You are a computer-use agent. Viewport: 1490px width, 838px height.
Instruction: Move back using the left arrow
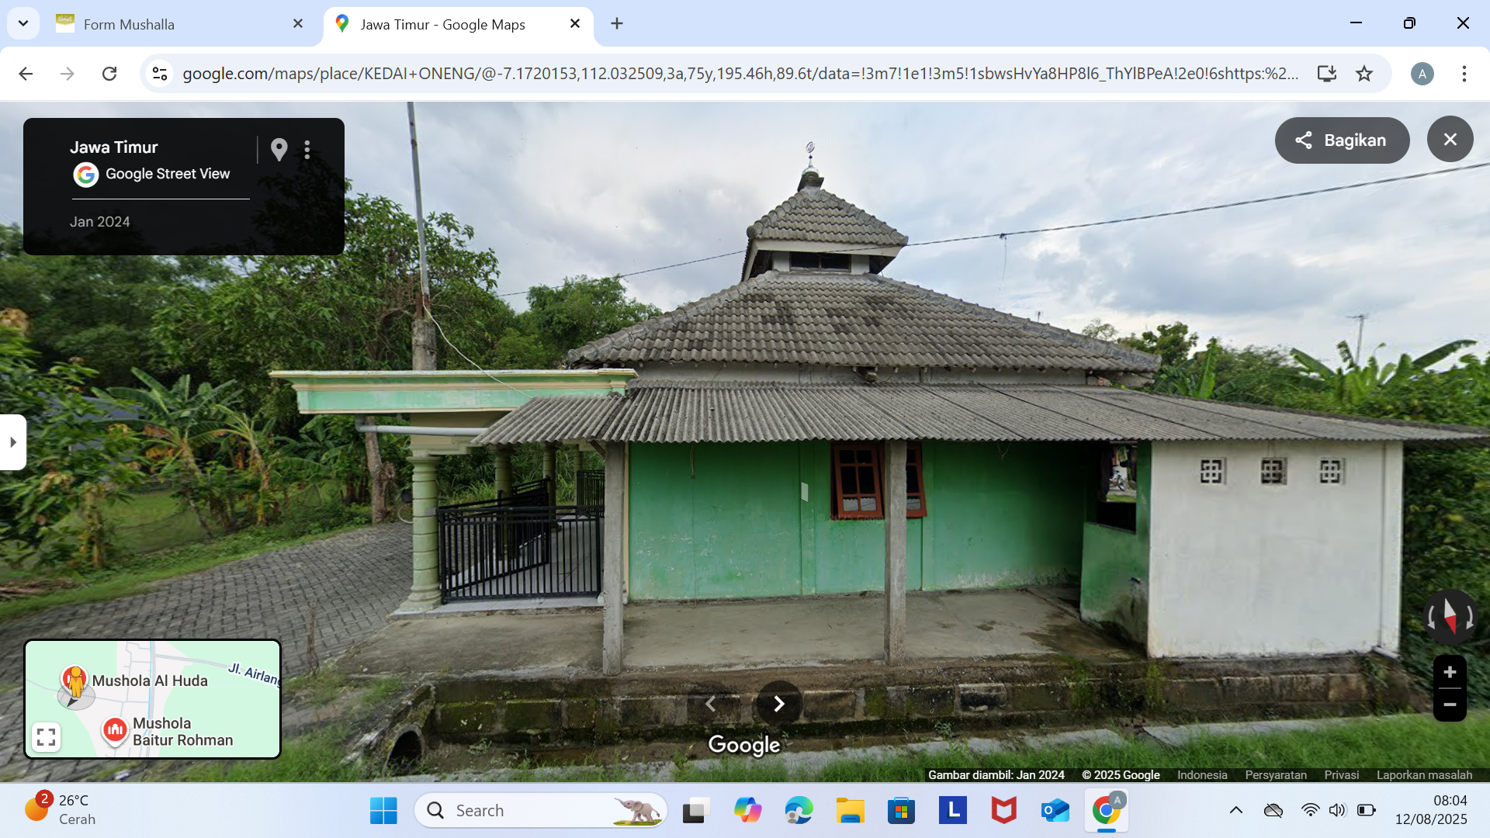coord(710,704)
